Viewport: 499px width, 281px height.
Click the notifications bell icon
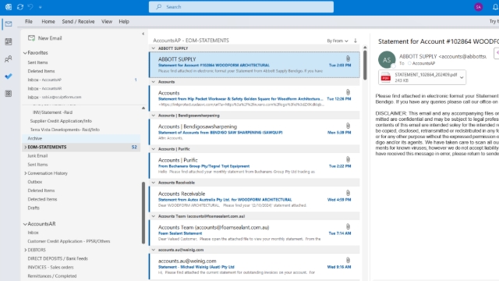tap(495, 7)
